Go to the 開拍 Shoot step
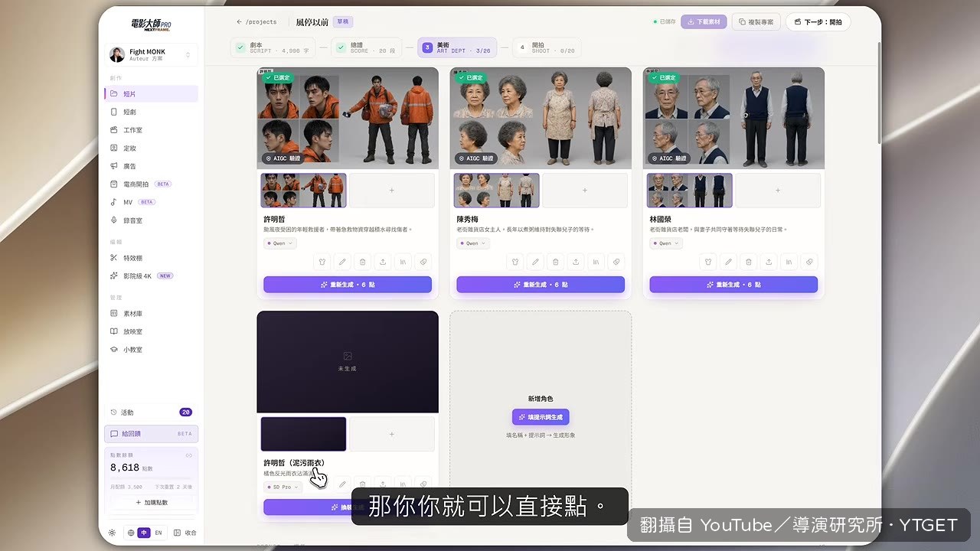Screen dimensions: 980x551 [547, 48]
